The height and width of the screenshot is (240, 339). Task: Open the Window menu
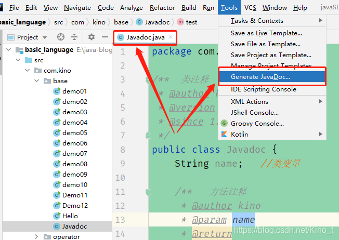pyautogui.click(x=275, y=8)
